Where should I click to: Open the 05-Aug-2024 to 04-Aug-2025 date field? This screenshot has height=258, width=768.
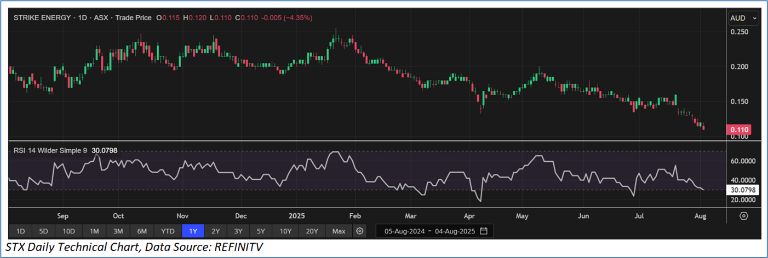[x=428, y=231]
